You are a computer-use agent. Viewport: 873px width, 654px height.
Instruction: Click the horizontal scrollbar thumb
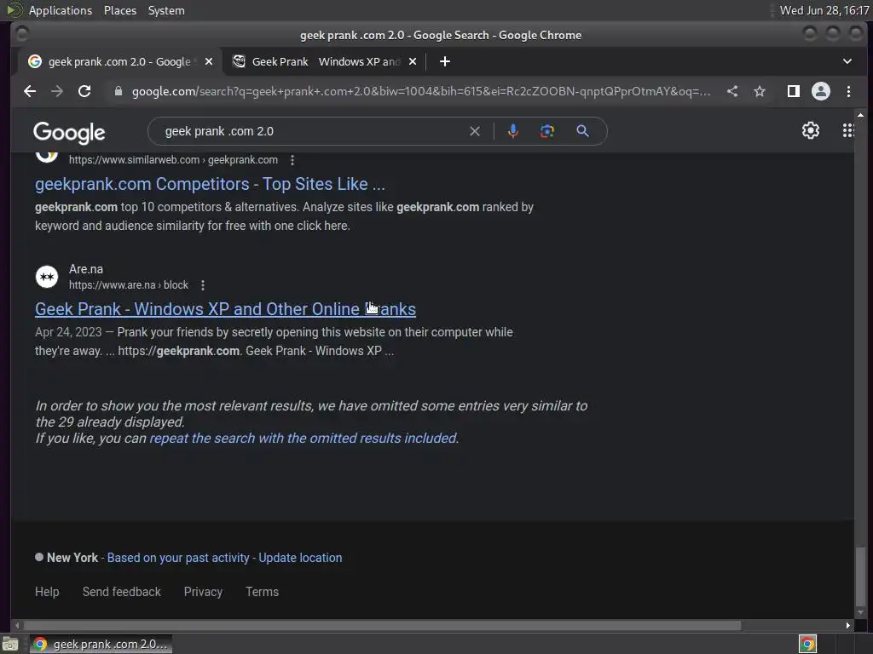point(382,626)
